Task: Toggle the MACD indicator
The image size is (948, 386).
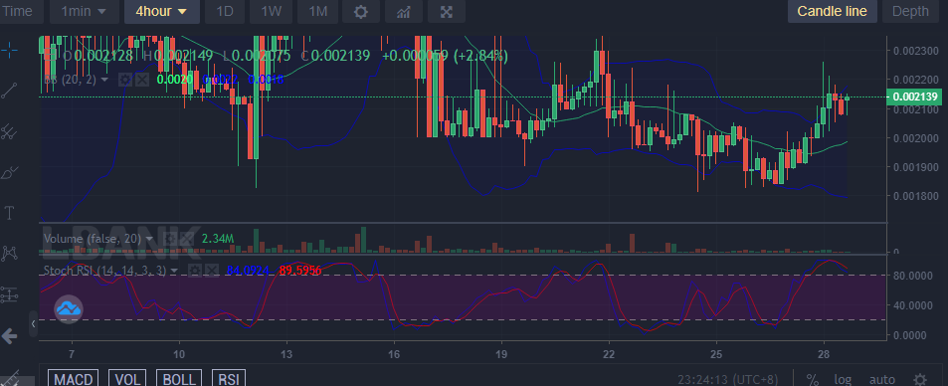Action: (x=74, y=379)
